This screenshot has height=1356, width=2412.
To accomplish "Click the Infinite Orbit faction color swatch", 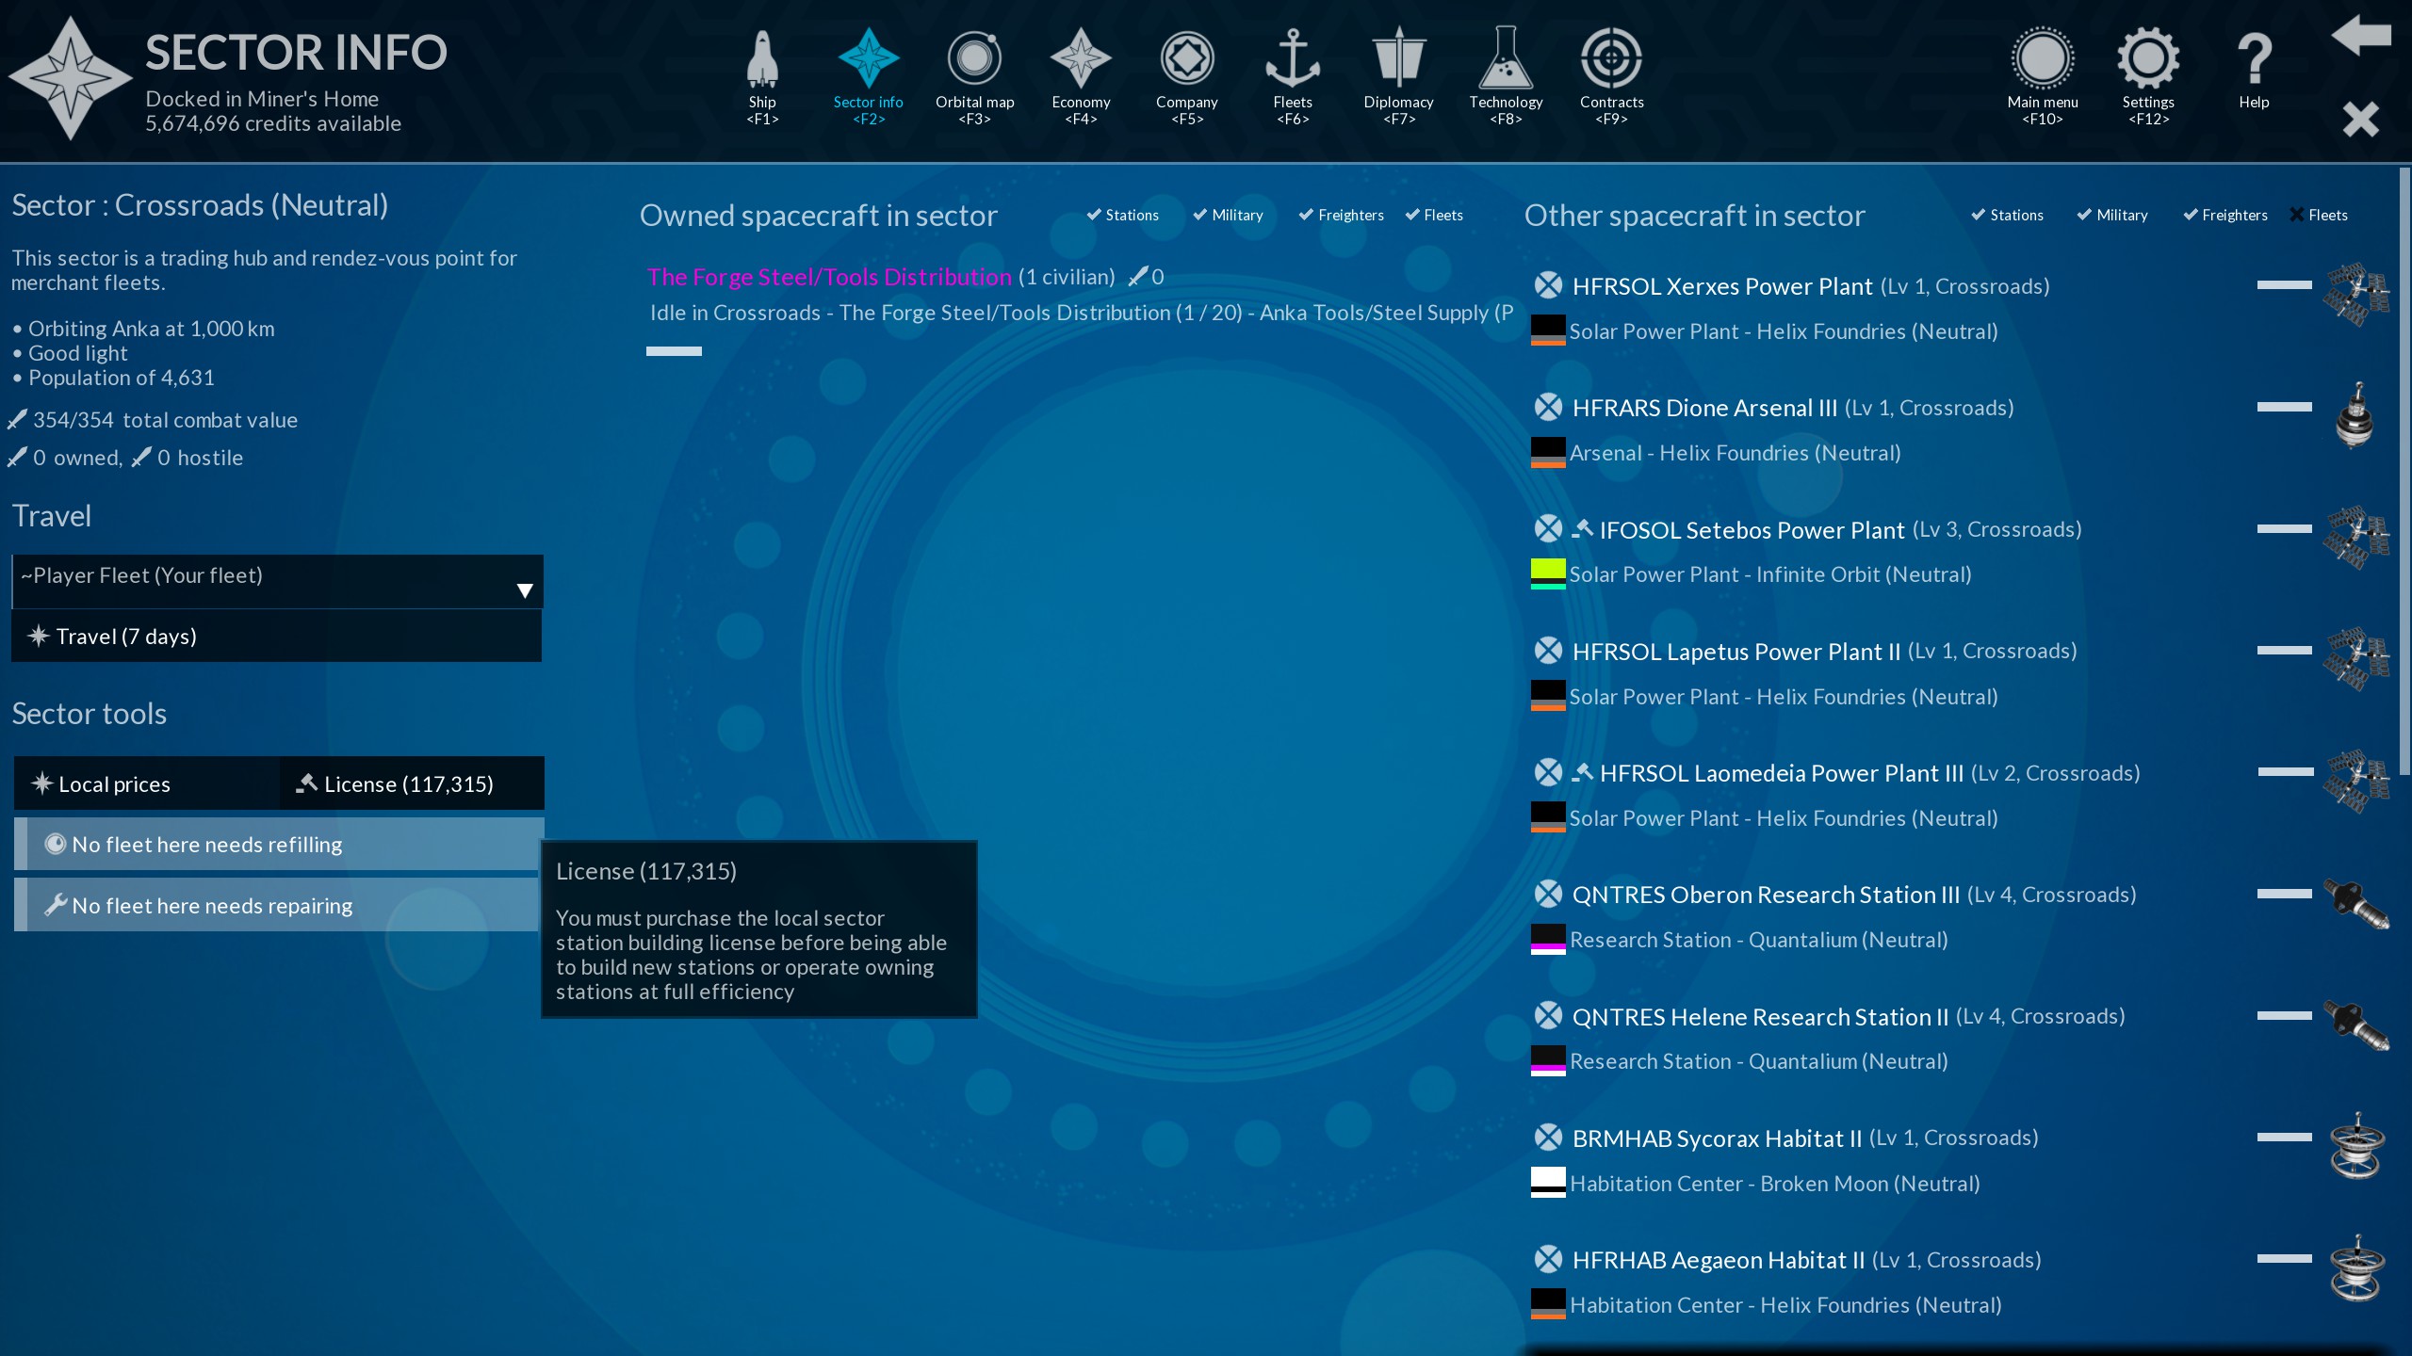I will pos(1547,573).
